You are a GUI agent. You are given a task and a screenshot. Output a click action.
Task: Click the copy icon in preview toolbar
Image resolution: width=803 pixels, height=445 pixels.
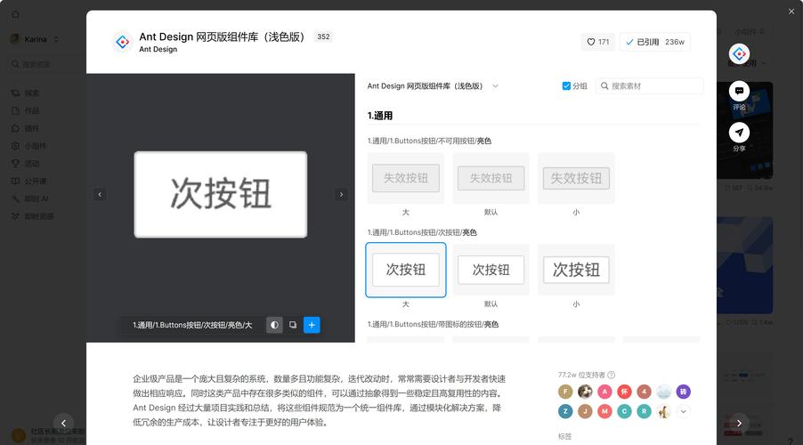293,325
